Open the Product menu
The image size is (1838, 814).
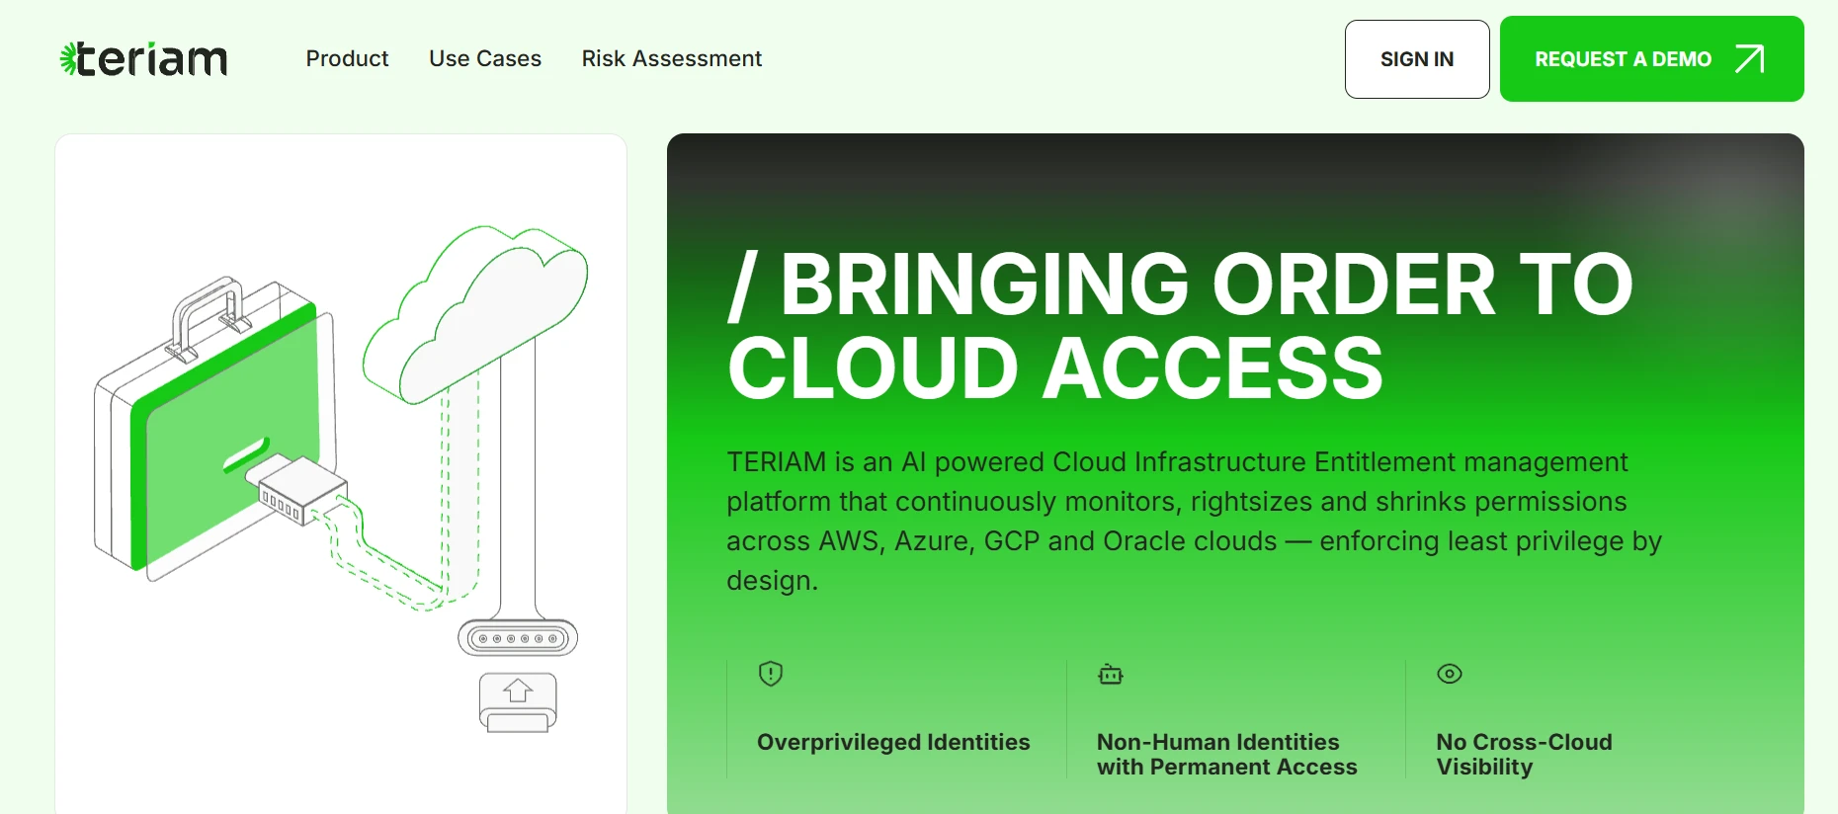(347, 59)
